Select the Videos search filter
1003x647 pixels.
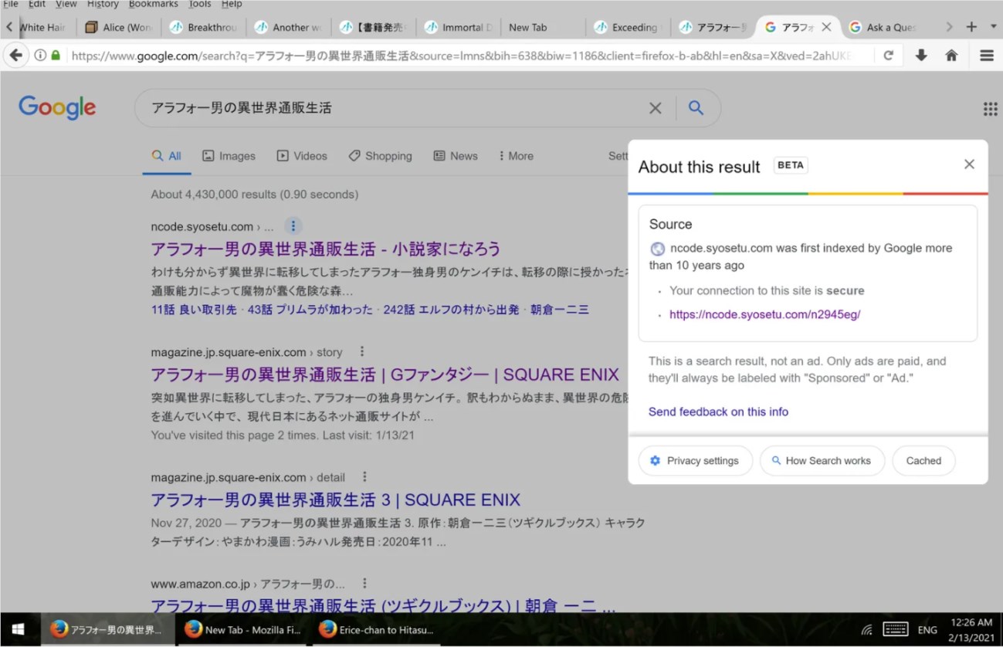pos(302,156)
